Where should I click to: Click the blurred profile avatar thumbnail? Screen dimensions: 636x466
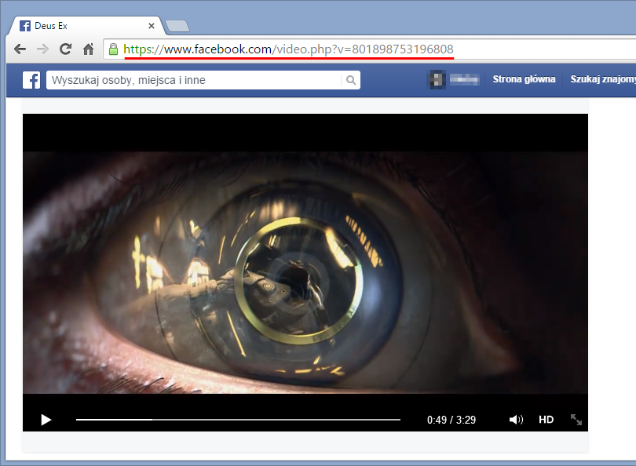(x=437, y=79)
